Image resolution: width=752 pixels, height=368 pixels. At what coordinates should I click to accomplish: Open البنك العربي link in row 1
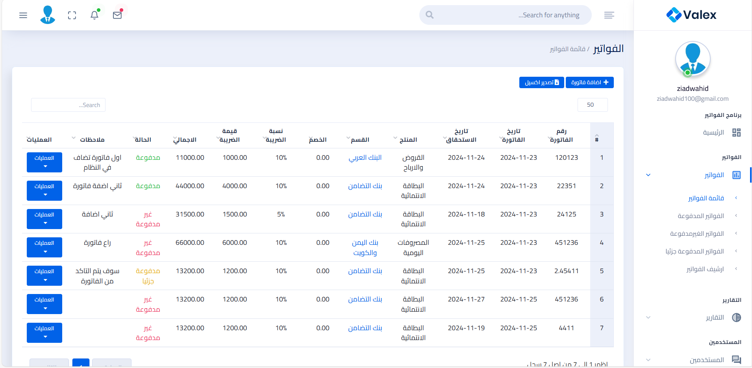pyautogui.click(x=365, y=158)
